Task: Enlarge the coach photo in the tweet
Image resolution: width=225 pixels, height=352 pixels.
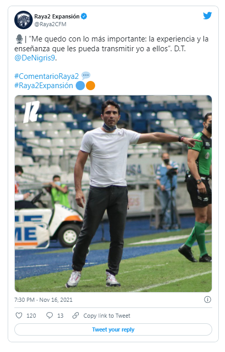Action: [x=113, y=194]
